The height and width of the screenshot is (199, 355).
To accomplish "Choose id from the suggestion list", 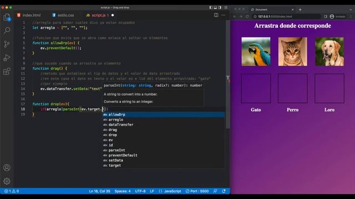I will [164, 145].
